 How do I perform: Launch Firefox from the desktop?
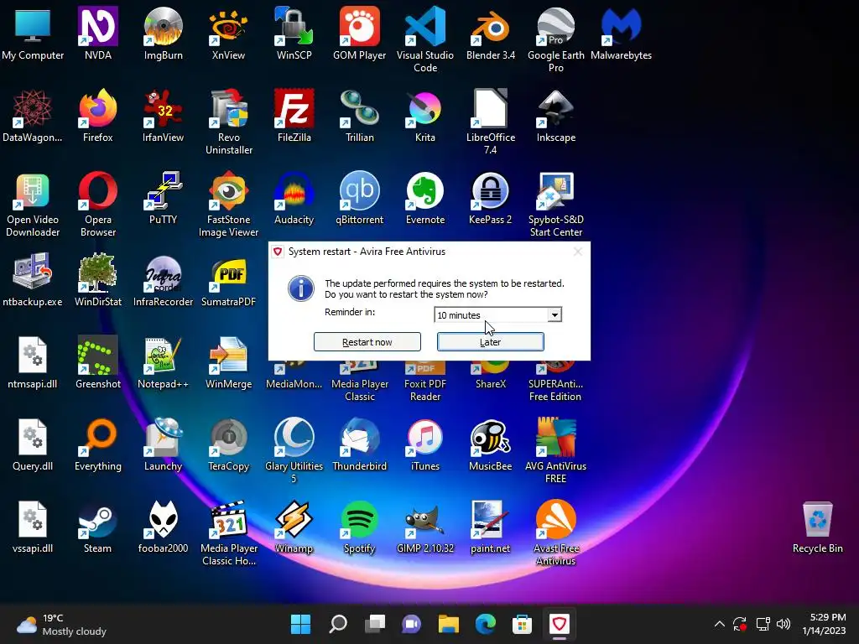(x=98, y=116)
